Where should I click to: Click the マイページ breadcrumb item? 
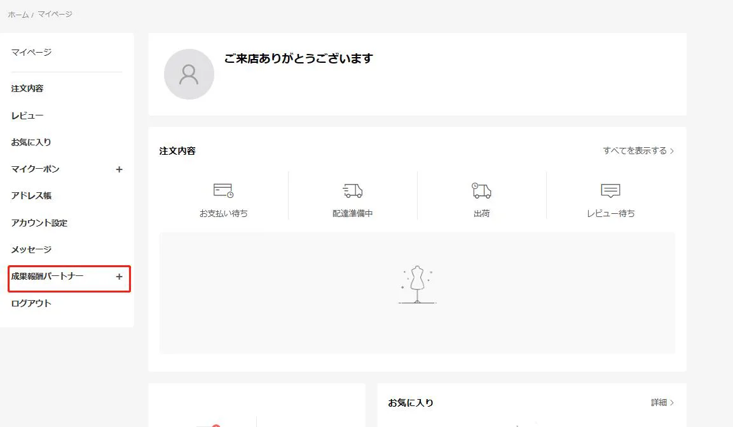tap(55, 15)
